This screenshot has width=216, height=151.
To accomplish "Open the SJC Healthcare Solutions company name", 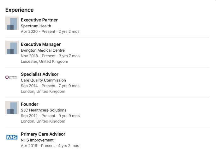I will coord(44,110).
